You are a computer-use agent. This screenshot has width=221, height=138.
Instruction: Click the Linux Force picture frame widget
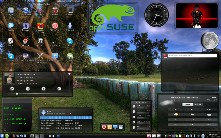click(x=197, y=16)
